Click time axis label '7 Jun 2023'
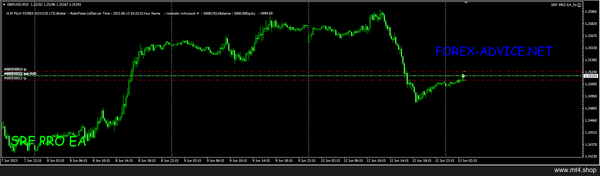Image resolution: width=600 pixels, height=176 pixels. (x=9, y=161)
